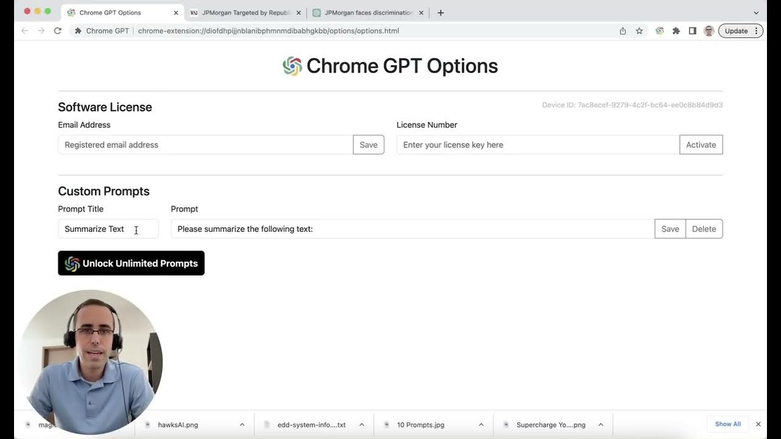Activate the license number

(701, 145)
